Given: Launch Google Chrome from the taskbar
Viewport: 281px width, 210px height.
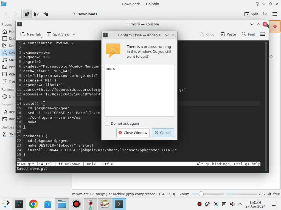Looking at the screenshot, I should [x=33, y=204].
